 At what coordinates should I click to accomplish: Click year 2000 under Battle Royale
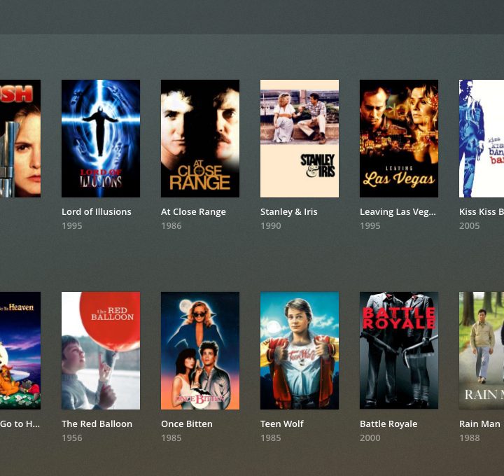pos(370,438)
